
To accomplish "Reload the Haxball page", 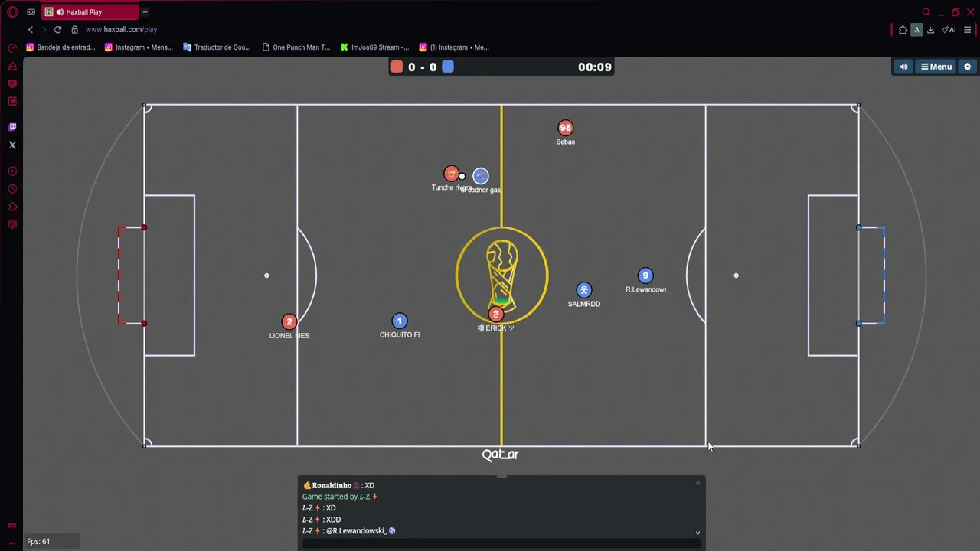I will (57, 30).
